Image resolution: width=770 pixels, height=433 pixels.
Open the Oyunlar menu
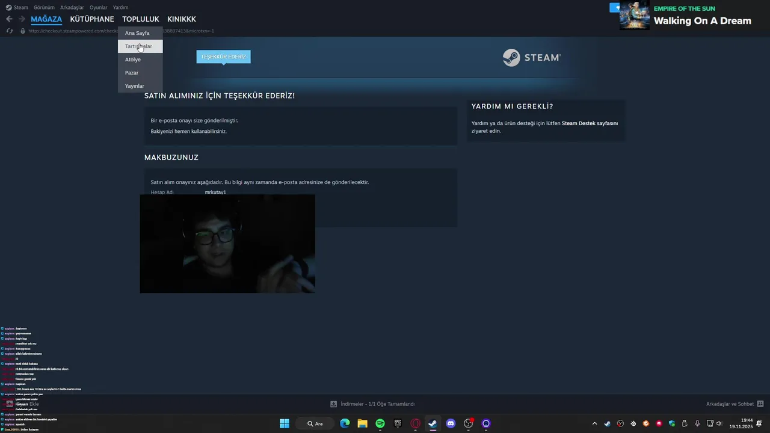pos(98,7)
